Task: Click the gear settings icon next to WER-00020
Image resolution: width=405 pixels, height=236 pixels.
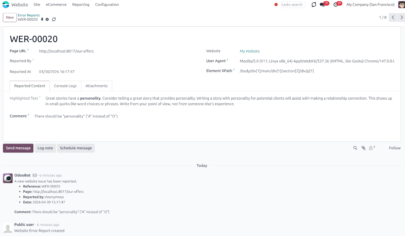Action: point(47,19)
